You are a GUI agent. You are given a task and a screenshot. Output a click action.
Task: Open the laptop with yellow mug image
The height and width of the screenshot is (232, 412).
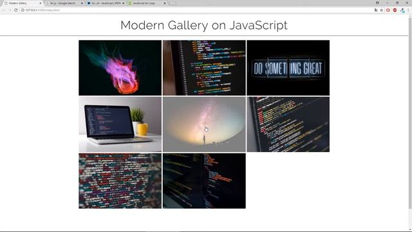pyautogui.click(x=120, y=124)
